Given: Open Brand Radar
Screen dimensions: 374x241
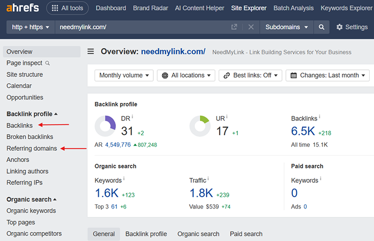Looking at the screenshot, I should [x=151, y=8].
